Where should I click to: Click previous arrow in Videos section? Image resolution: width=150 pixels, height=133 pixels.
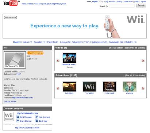pyautogui.click(x=58, y=60)
